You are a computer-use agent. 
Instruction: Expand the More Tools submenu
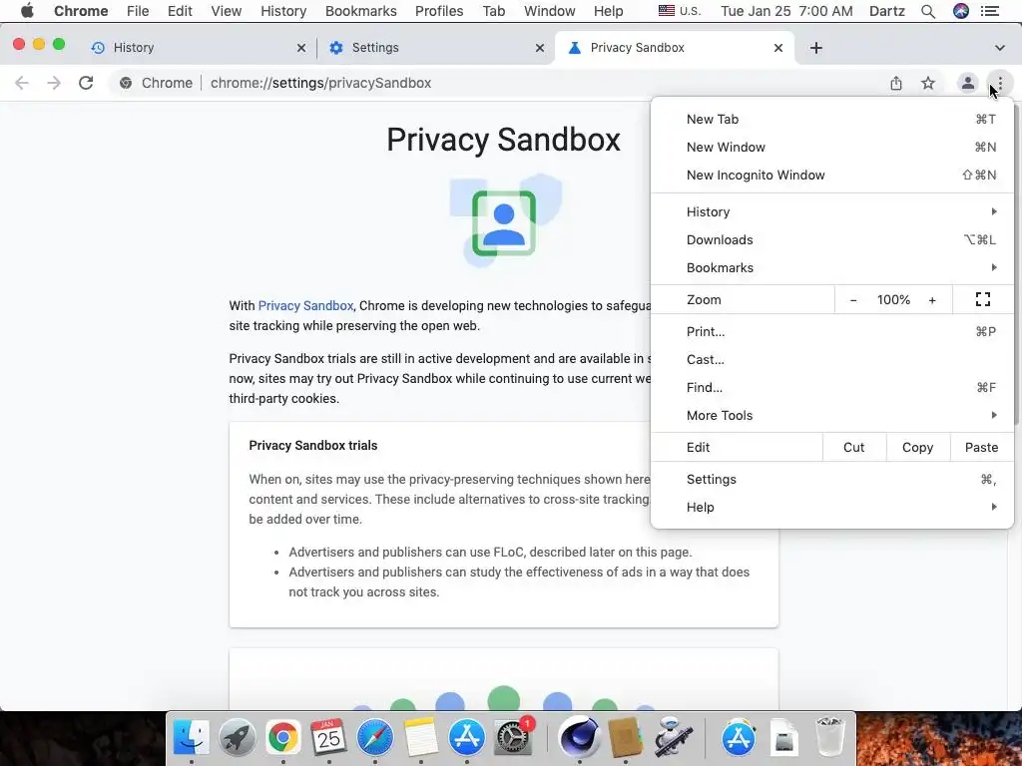tap(832, 416)
